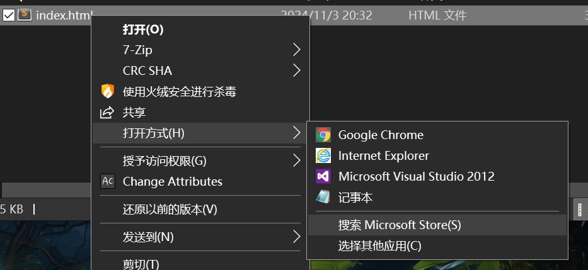Click the details view icon in status bar
The image size is (588, 270).
[x=580, y=210]
